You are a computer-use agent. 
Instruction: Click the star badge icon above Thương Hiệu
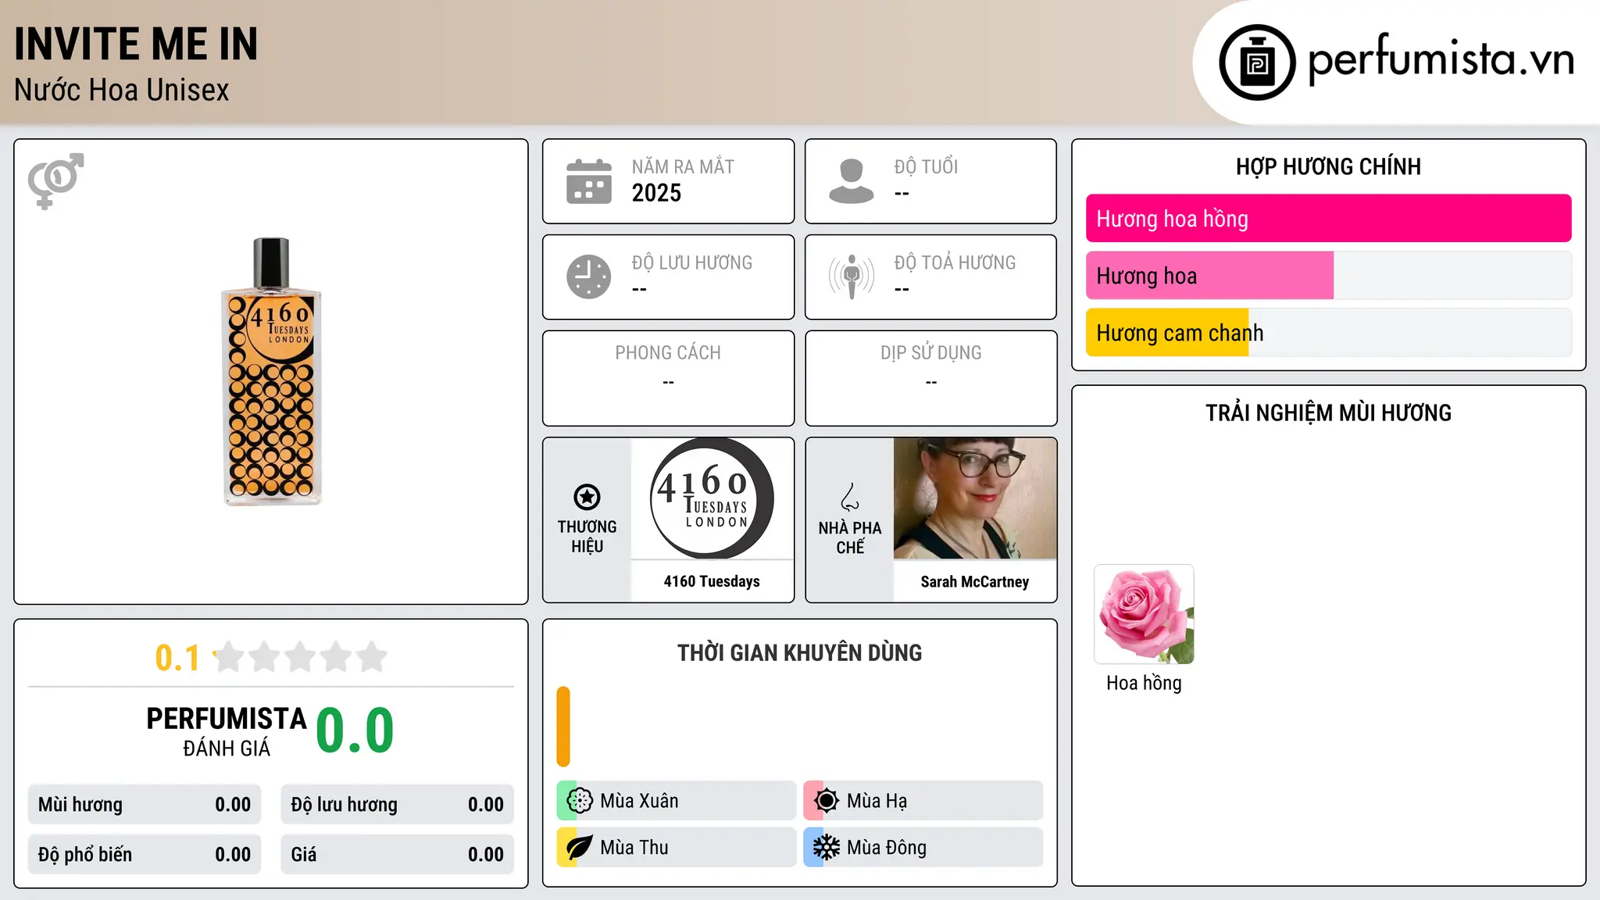coord(587,497)
